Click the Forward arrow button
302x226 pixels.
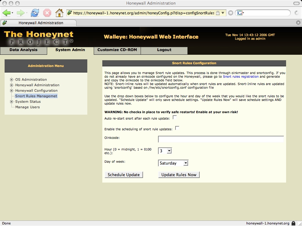click(21, 13)
